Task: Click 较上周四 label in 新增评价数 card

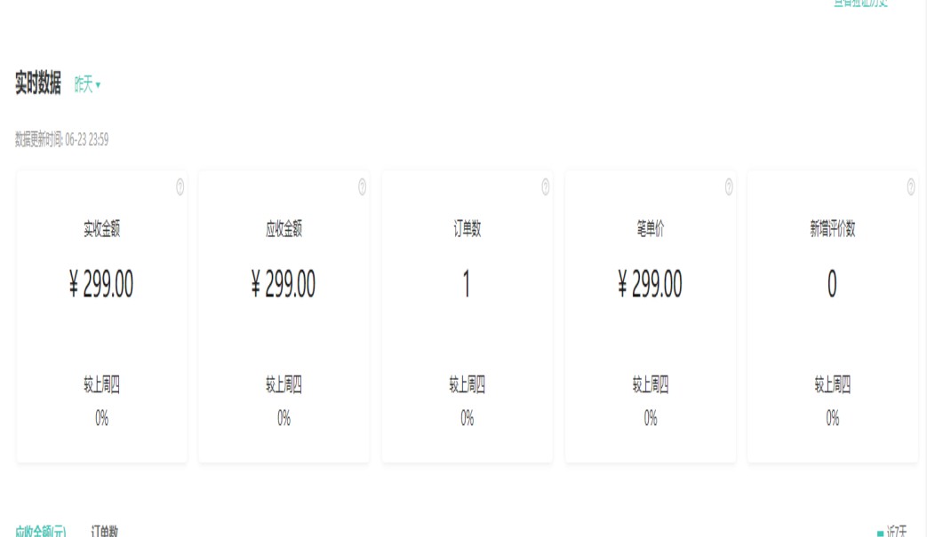Action: point(832,385)
